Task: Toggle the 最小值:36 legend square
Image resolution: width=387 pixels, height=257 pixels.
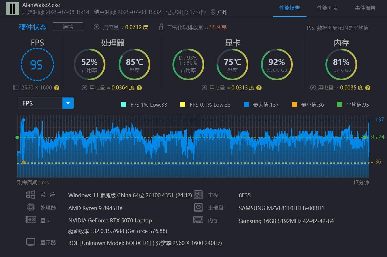Action: point(294,104)
